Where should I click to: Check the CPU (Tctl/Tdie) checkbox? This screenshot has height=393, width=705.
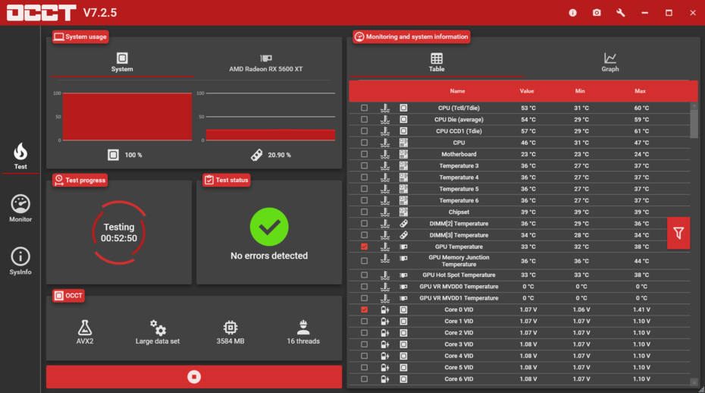(364, 108)
